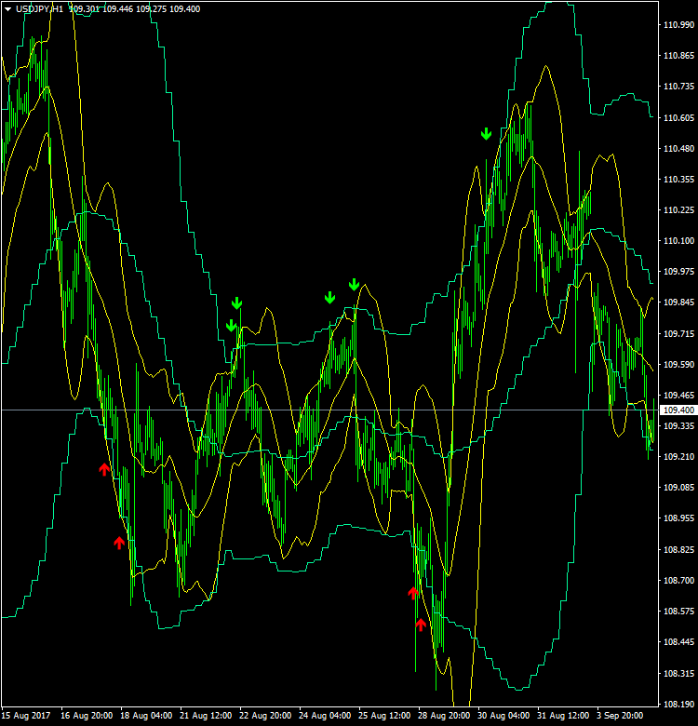
Task: Click the 110.990 price axis label
Action: click(x=678, y=25)
